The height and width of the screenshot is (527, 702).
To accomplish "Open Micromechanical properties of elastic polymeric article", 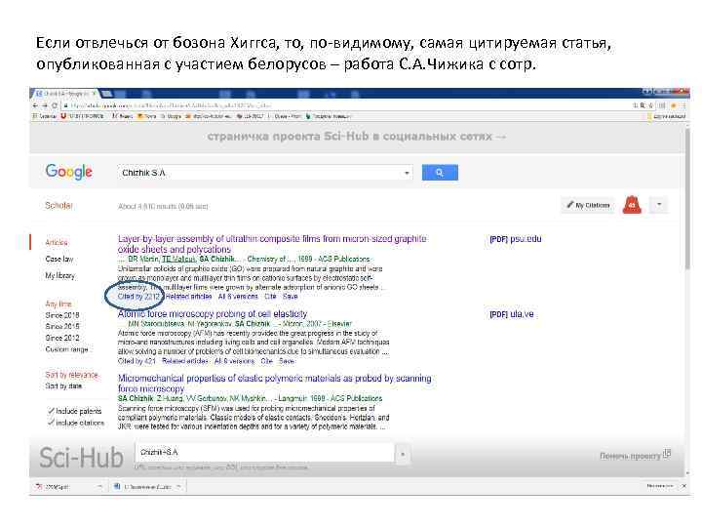I will [274, 384].
